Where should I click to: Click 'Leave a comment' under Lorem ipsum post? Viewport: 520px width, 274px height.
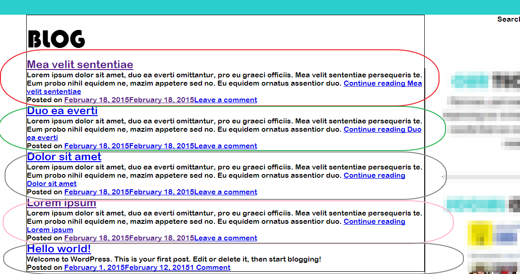tap(225, 238)
